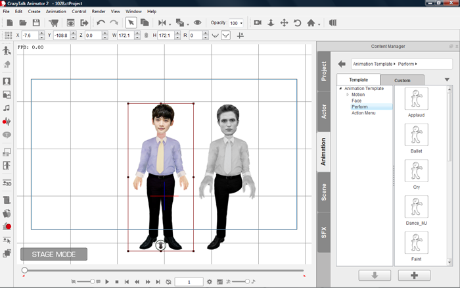Toggle the eye visibility icon in toolbar
The image size is (460, 288).
(x=197, y=23)
